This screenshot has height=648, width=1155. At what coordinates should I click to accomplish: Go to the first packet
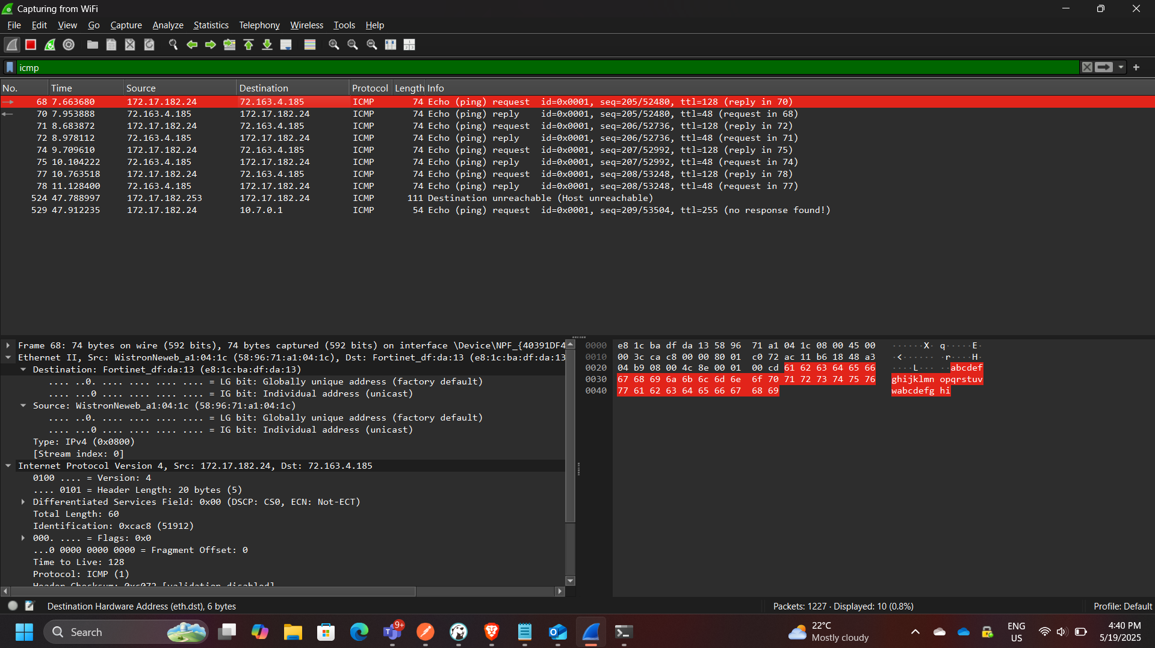[249, 45]
